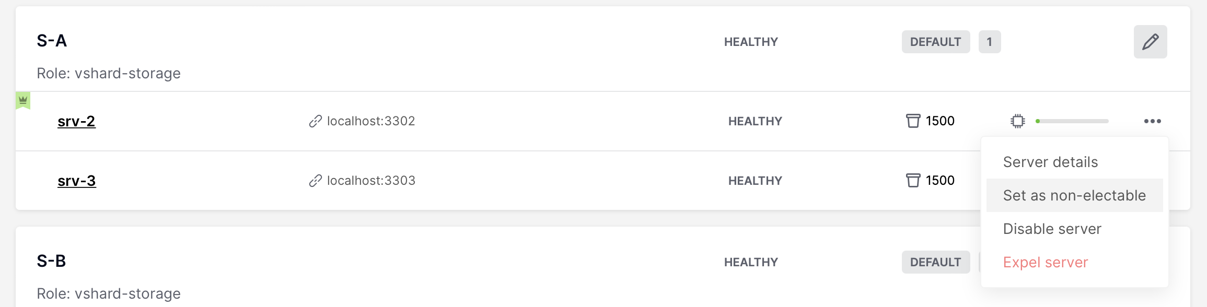
Task: Edit the S-A replicaset with the pencil icon
Action: coord(1150,42)
